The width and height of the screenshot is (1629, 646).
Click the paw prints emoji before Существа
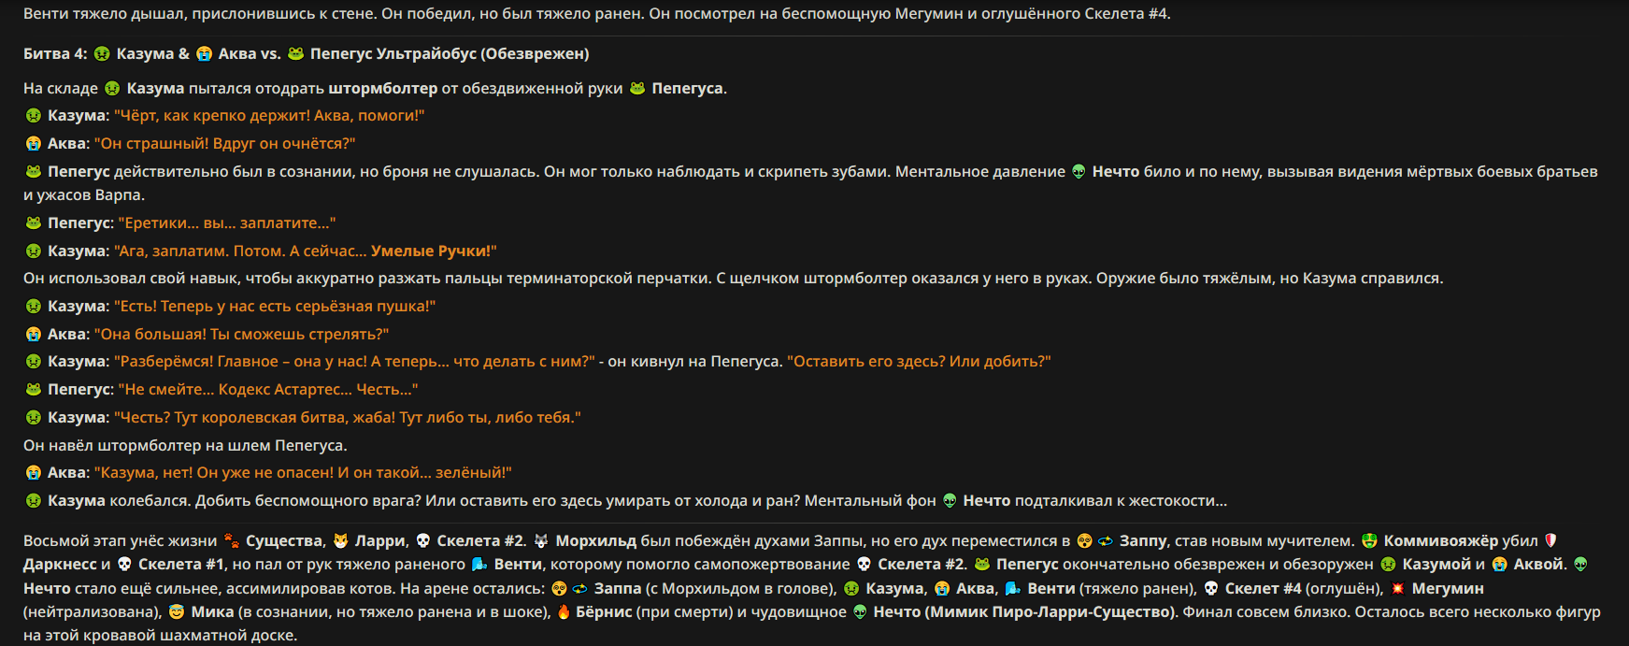[x=231, y=541]
